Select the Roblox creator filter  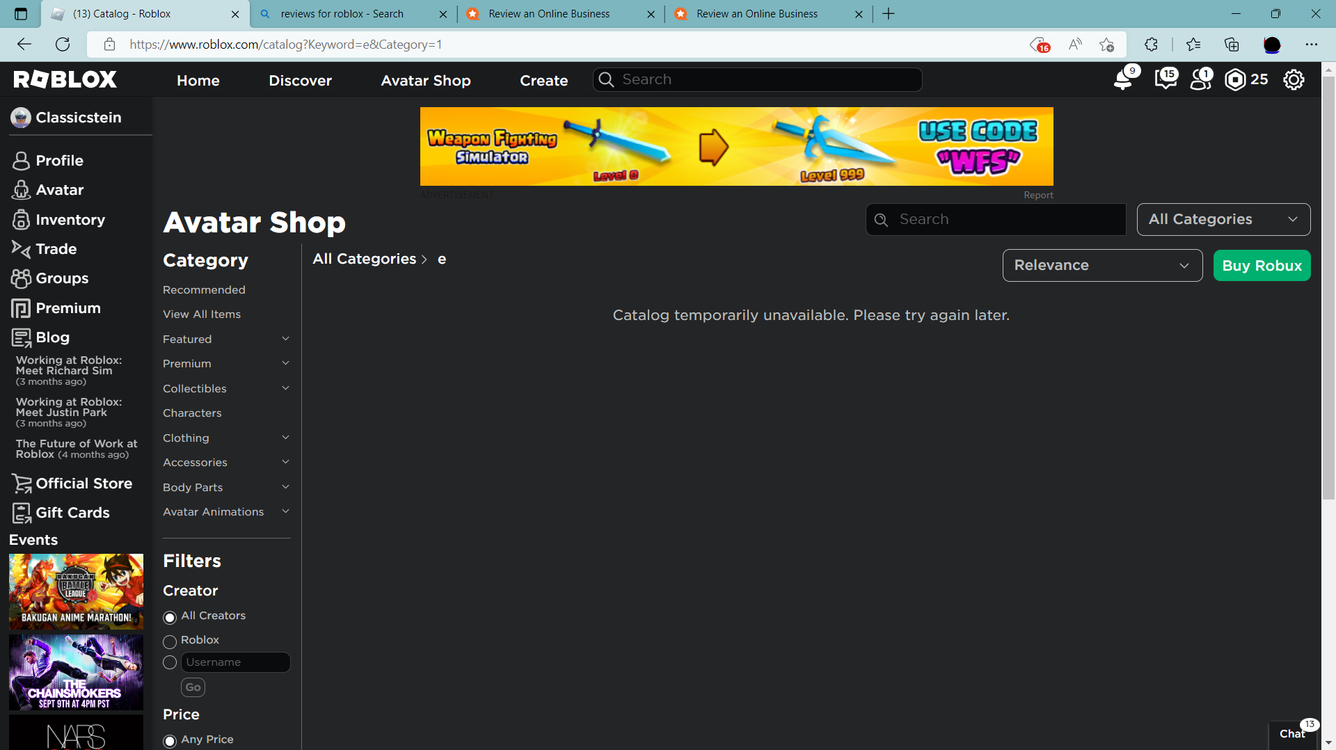(x=169, y=641)
